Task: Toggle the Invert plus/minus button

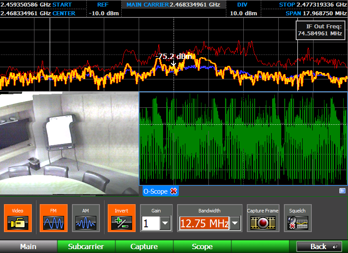Action: [122, 218]
